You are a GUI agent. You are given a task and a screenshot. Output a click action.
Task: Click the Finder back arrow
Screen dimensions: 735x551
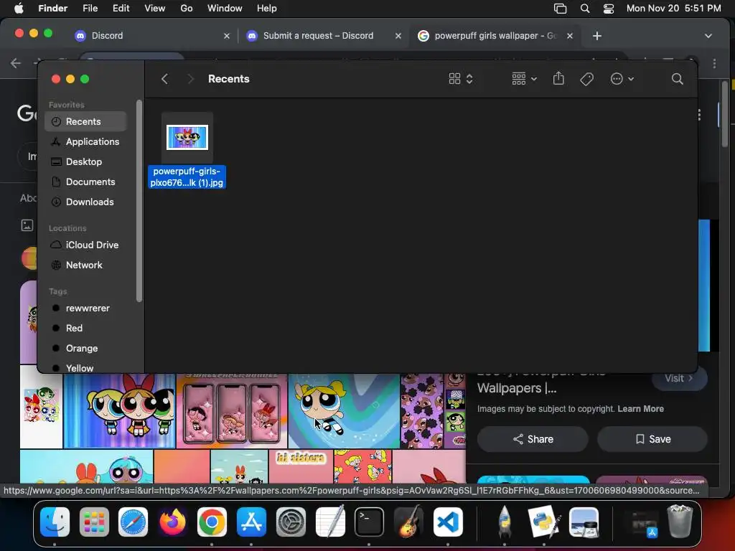tap(164, 79)
